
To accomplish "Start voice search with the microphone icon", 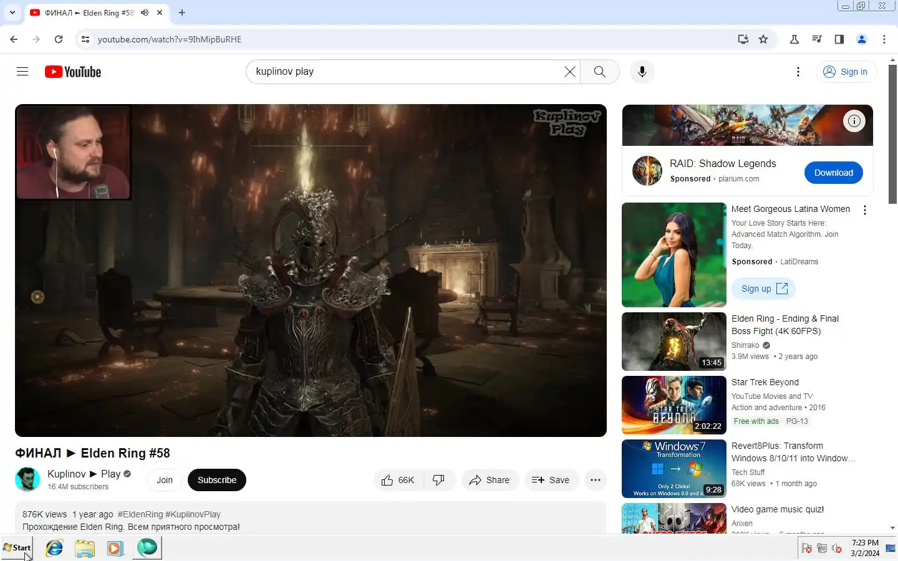I will (642, 72).
